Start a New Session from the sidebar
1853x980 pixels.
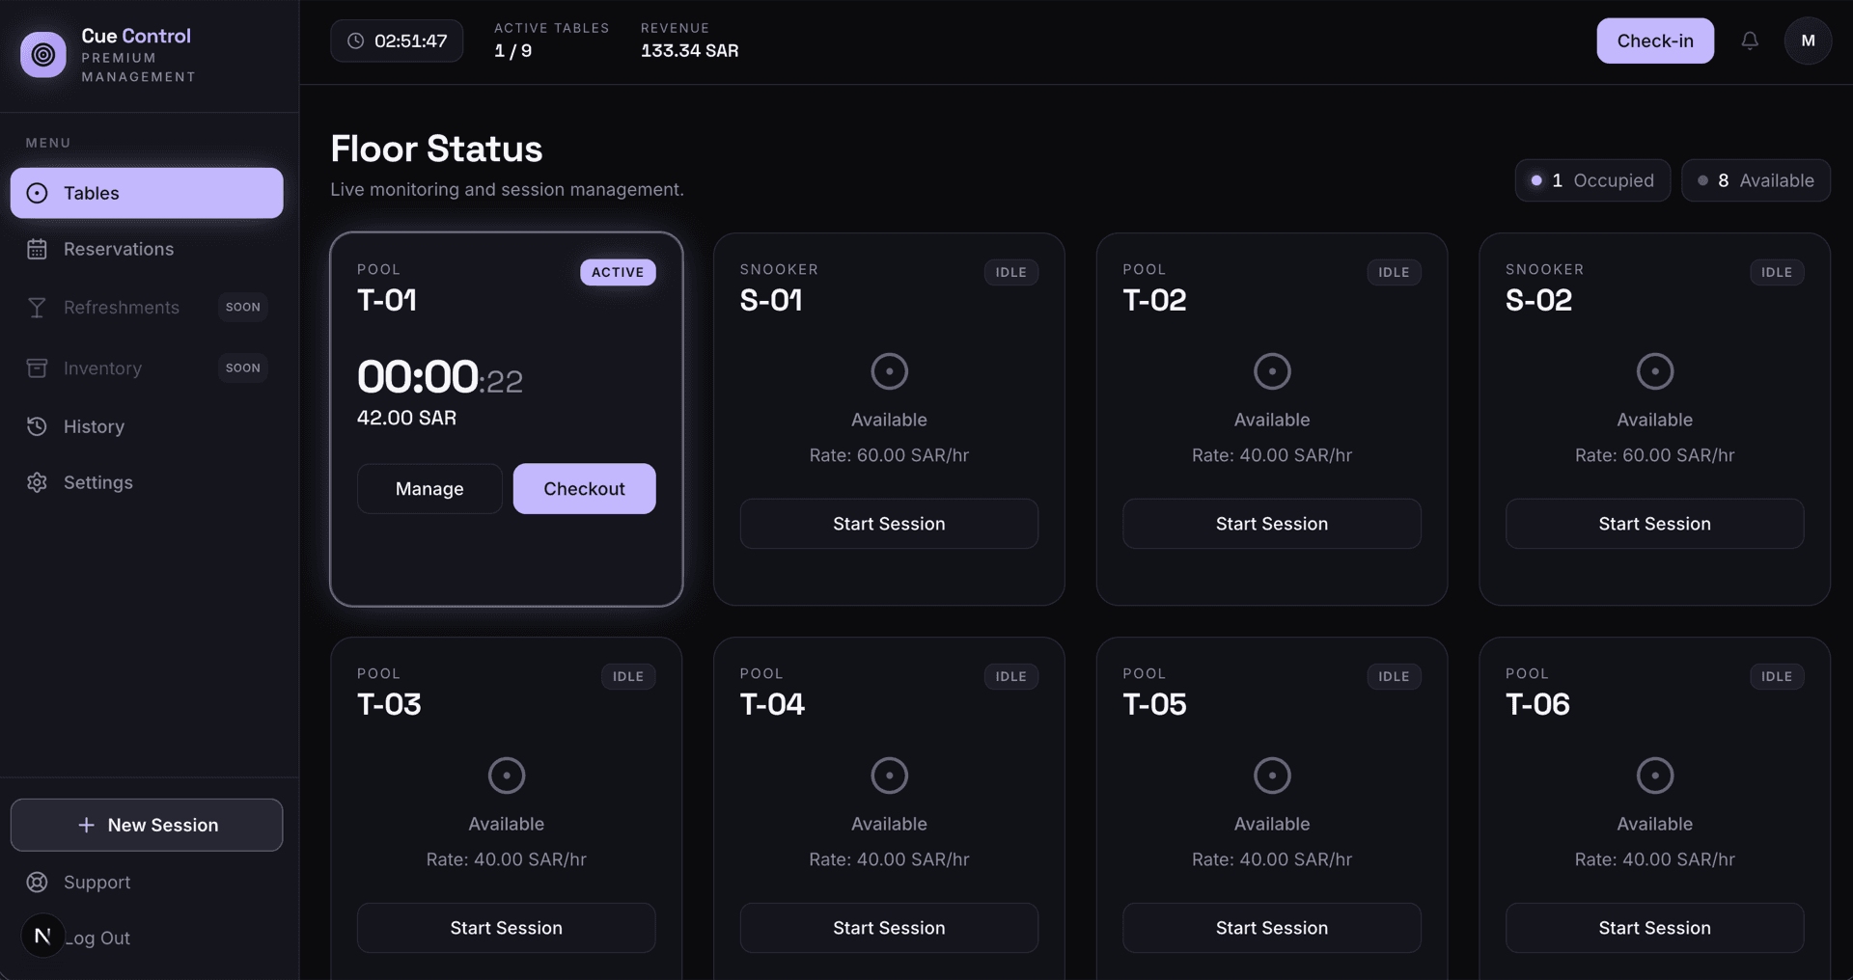tap(147, 825)
